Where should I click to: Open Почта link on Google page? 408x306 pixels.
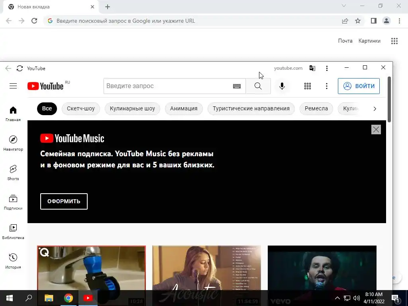click(x=345, y=41)
